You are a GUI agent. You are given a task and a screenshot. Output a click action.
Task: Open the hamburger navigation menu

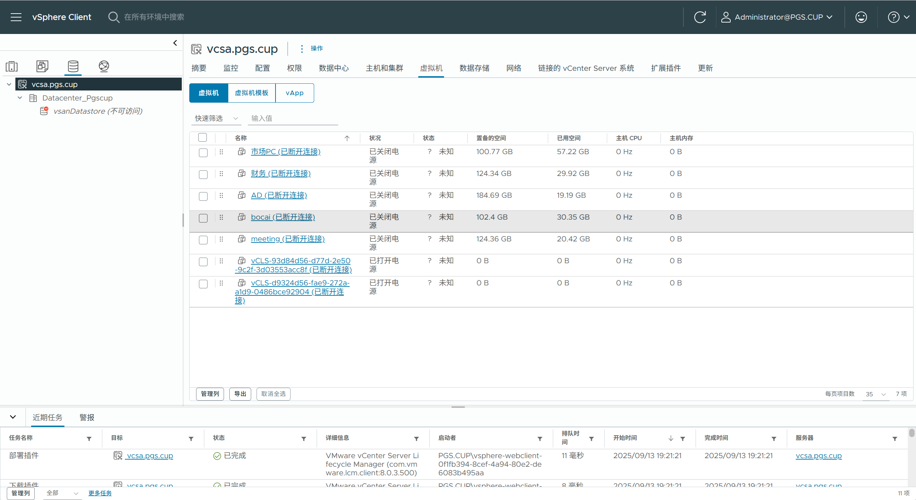(x=16, y=17)
